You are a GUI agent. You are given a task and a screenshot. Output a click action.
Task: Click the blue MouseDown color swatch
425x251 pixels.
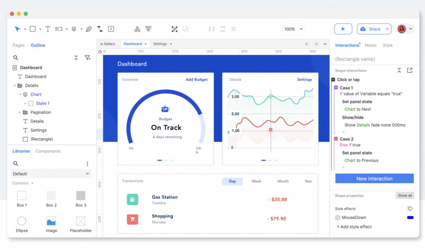[x=410, y=218]
